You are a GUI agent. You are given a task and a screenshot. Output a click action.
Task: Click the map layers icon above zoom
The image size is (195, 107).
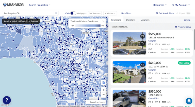tap(103, 83)
